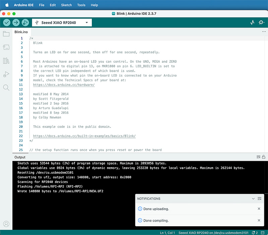Open the Serial Monitor
268x235 pixels.
coord(261,22)
